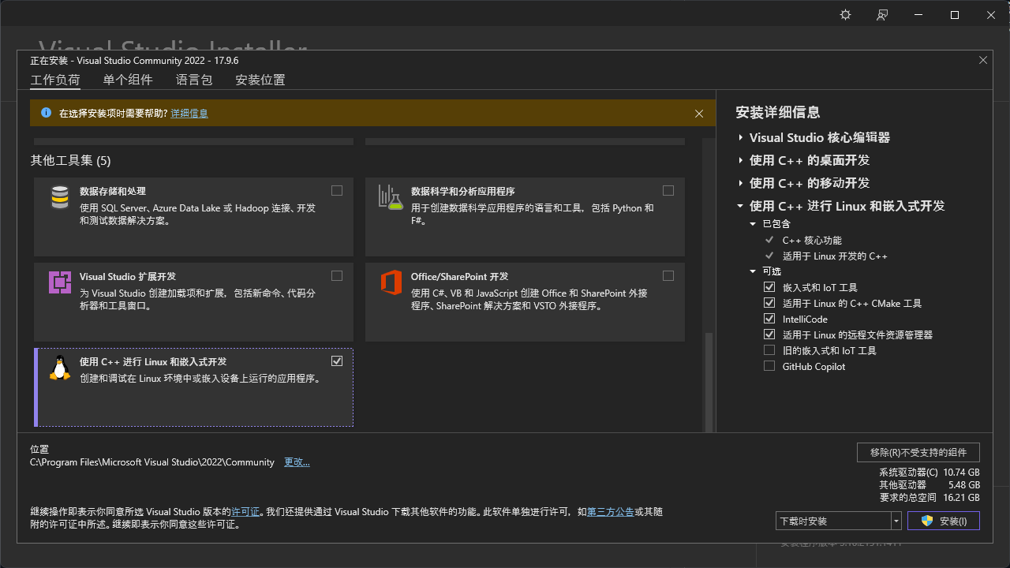
Task: Open the 许可证 link
Action: [245, 512]
